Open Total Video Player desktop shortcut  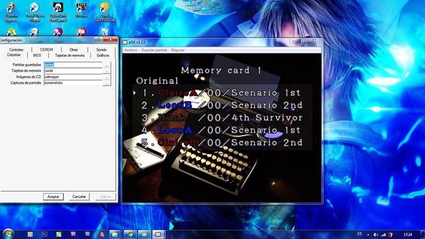(x=35, y=12)
